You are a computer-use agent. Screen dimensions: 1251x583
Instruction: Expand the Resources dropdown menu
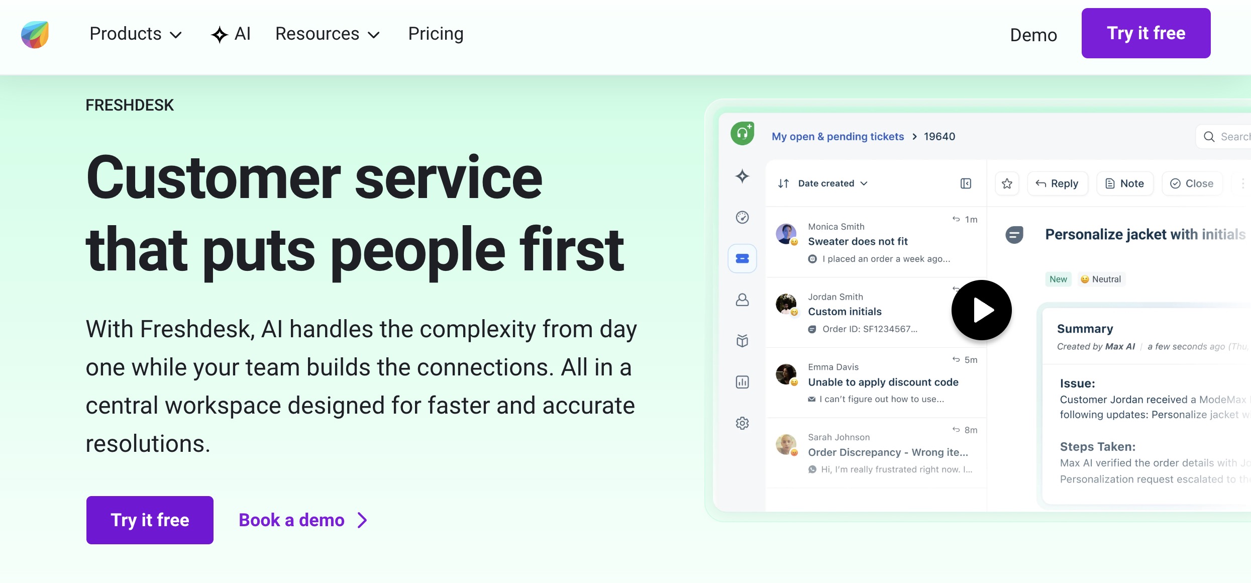(327, 34)
